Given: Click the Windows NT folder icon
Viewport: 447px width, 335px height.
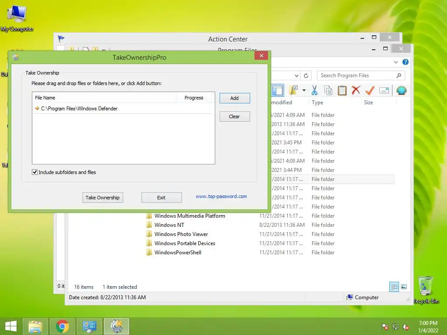Looking at the screenshot, I should tap(149, 225).
